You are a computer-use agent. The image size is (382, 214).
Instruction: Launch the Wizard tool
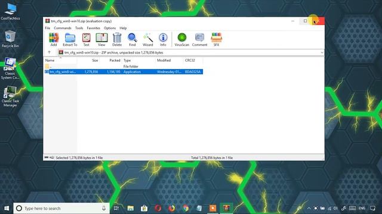(147, 40)
